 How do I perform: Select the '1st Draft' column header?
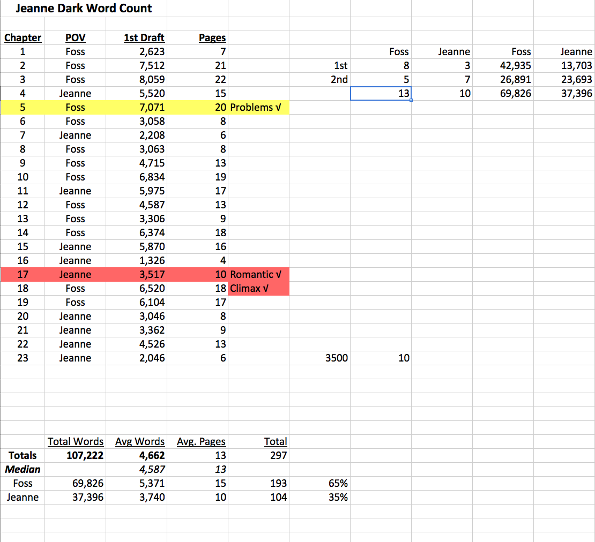pyautogui.click(x=144, y=37)
